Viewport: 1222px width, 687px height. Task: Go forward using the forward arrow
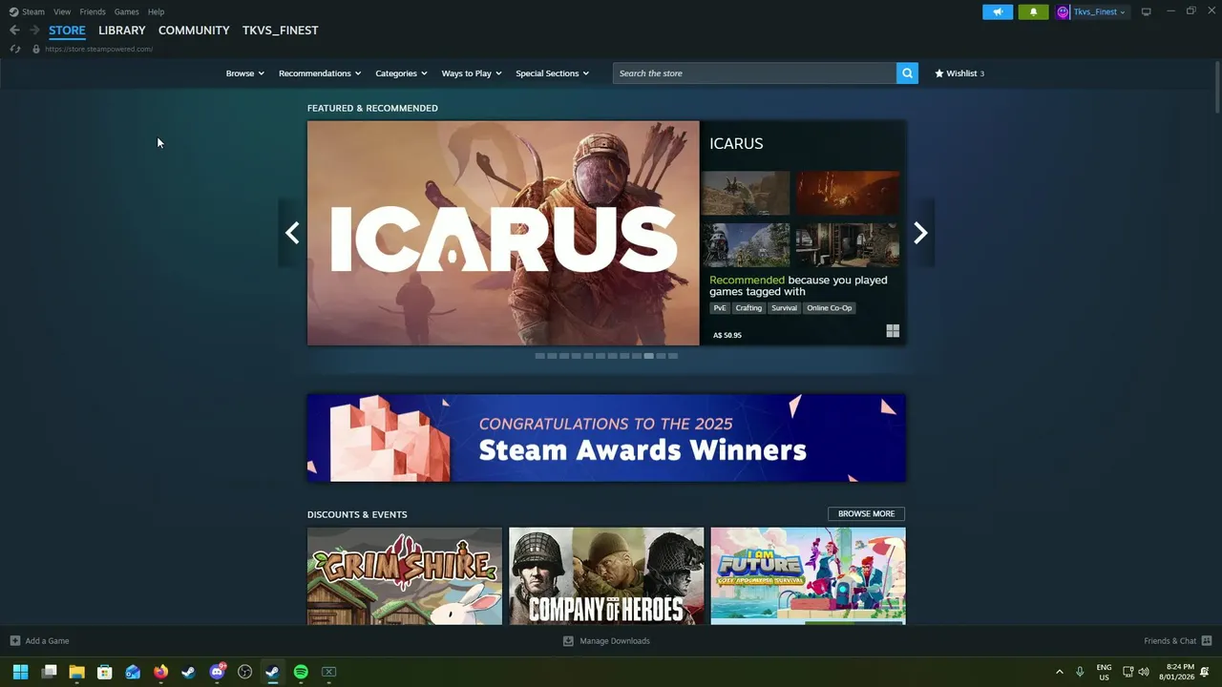(34, 31)
